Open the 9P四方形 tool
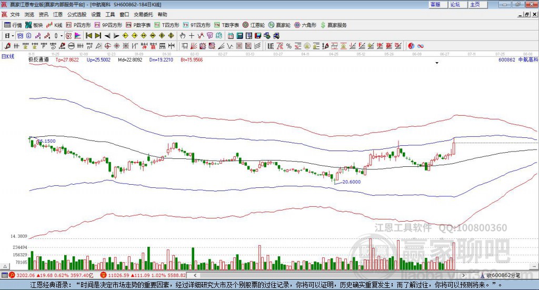The width and height of the screenshot is (539, 290). (108, 25)
